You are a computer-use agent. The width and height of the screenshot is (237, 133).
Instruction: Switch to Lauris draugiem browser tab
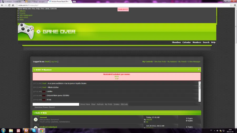point(36,2)
